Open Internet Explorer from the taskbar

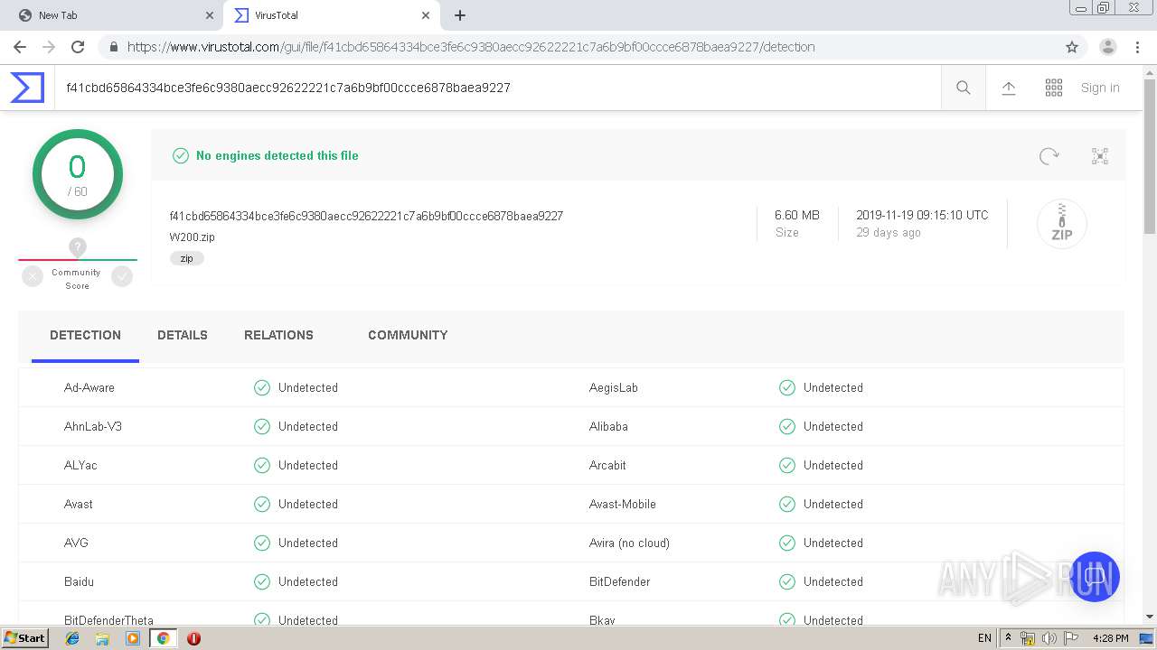[x=72, y=638]
